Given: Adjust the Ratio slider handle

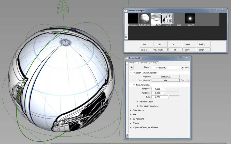Looking at the screenshot, I should click(169, 97).
